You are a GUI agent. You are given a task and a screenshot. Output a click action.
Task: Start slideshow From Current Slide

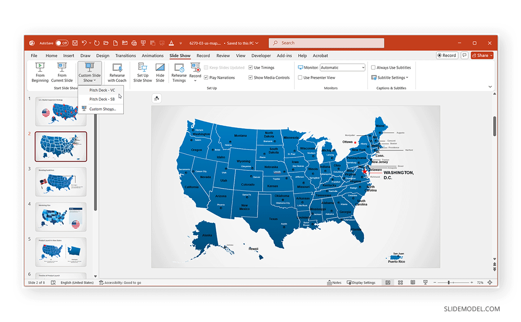[x=62, y=73]
